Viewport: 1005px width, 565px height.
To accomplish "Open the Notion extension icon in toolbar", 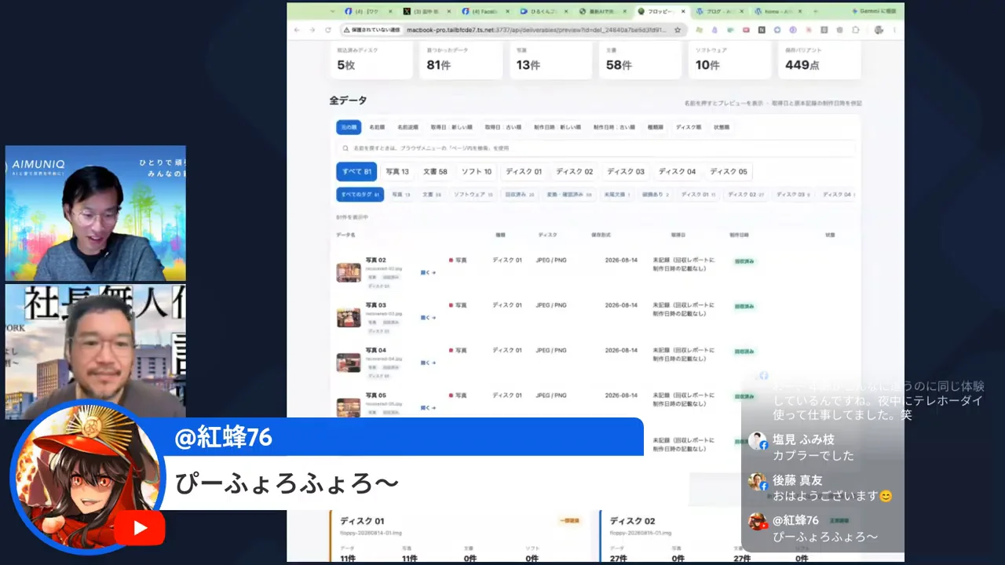I will (x=762, y=30).
